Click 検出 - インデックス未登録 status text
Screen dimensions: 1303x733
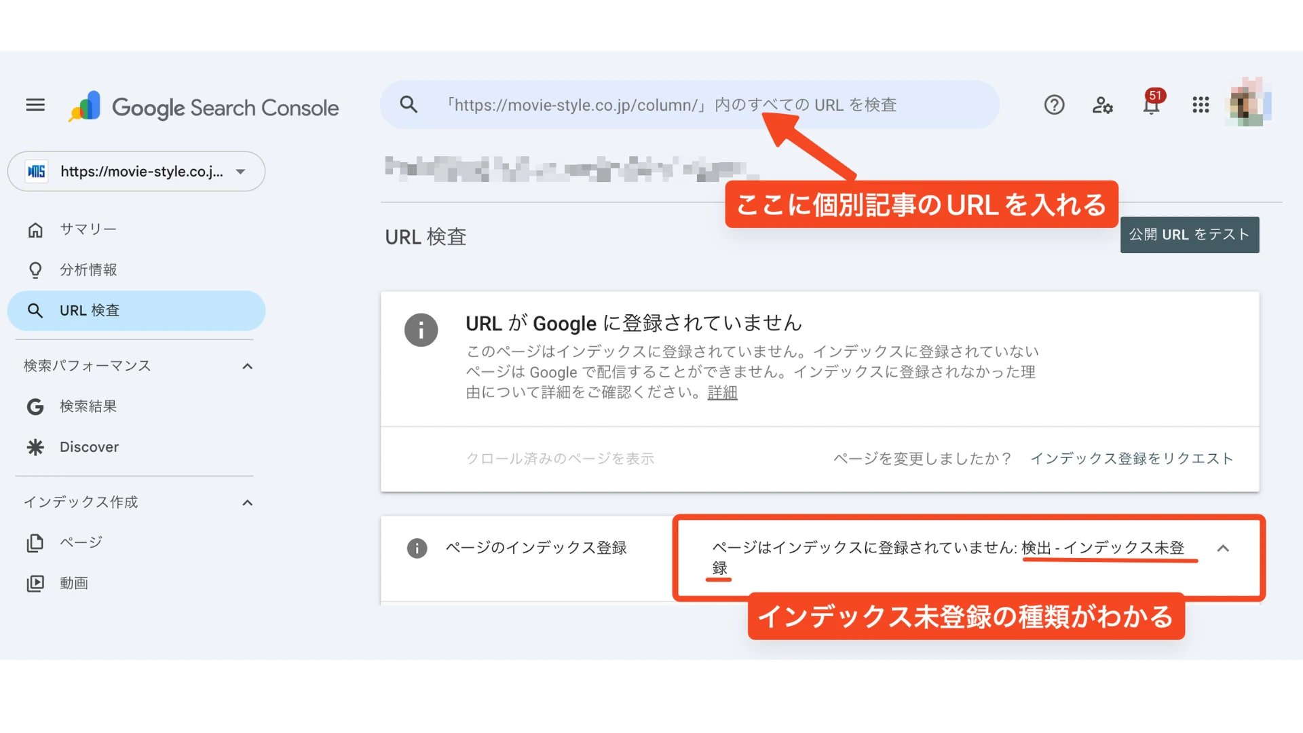(1103, 548)
